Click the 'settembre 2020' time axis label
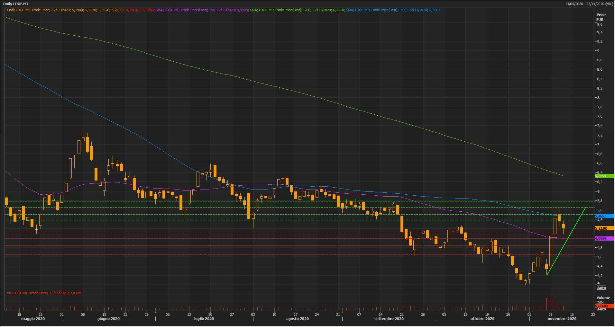The width and height of the screenshot is (615, 327). click(389, 319)
